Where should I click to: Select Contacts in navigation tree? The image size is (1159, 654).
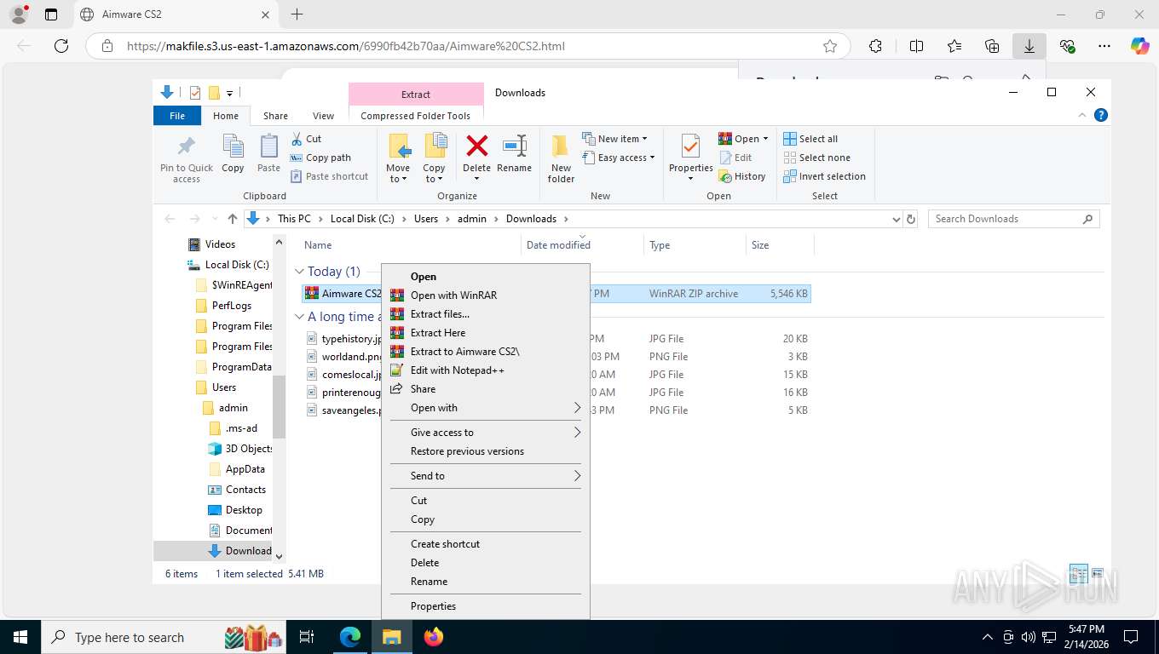pos(238,489)
